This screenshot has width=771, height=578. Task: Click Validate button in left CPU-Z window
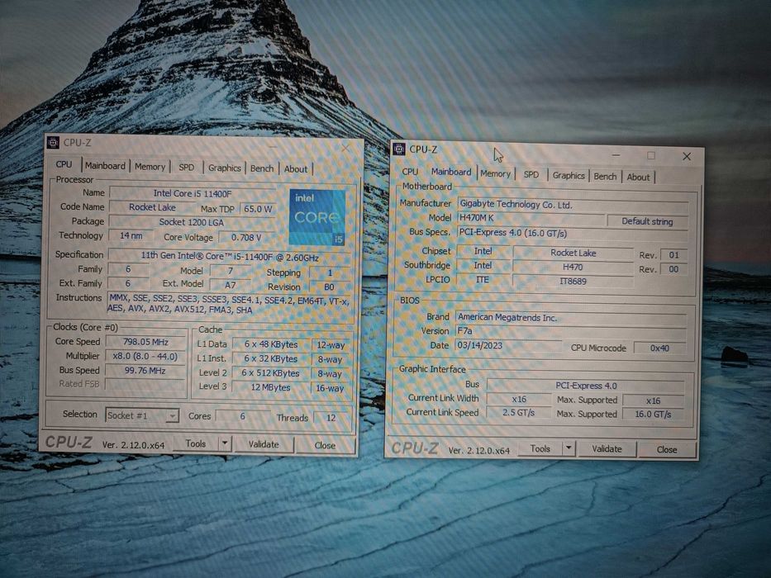(x=264, y=444)
